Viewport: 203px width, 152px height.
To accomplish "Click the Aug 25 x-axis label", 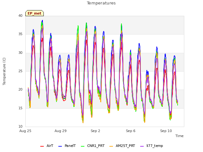I will click(x=25, y=131).
